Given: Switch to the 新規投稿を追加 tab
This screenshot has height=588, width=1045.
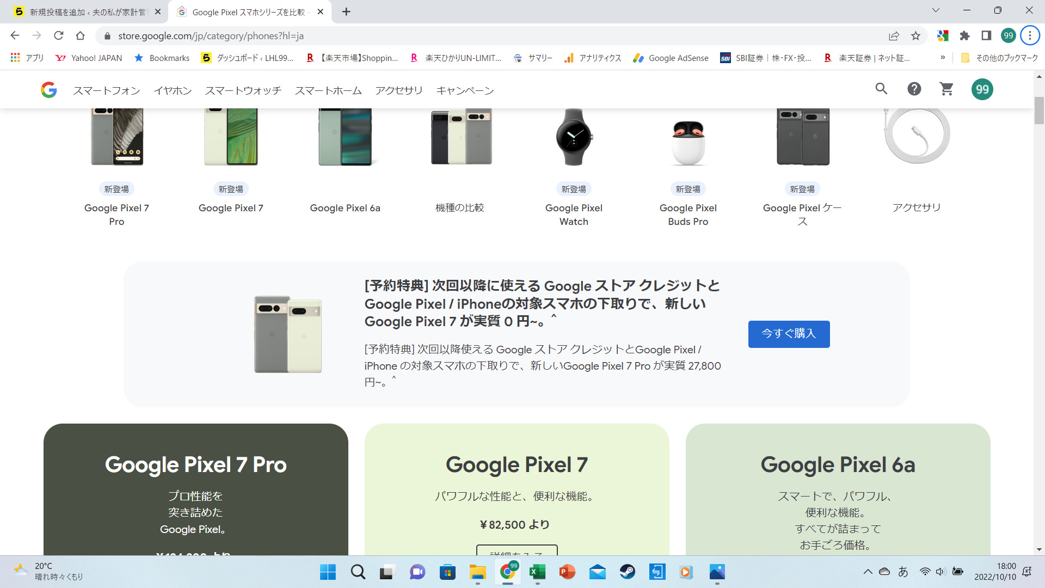Looking at the screenshot, I should coord(88,12).
